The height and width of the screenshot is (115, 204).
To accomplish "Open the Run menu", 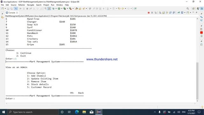I will tap(53, 5).
